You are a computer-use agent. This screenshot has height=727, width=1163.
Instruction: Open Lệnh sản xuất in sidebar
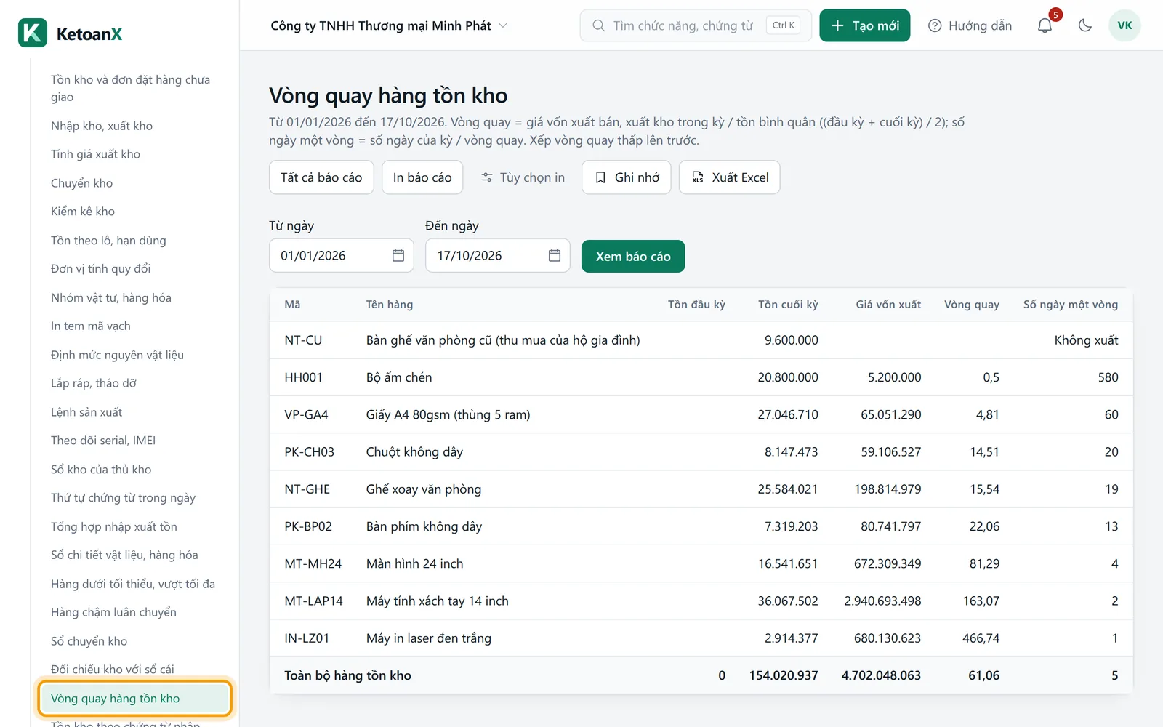click(86, 412)
